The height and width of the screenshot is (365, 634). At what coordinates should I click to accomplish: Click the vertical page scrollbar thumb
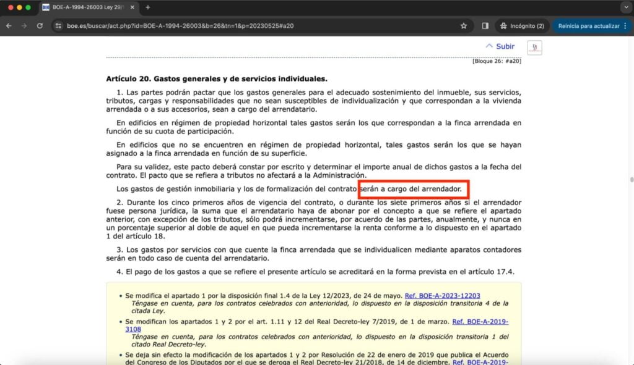pyautogui.click(x=631, y=180)
